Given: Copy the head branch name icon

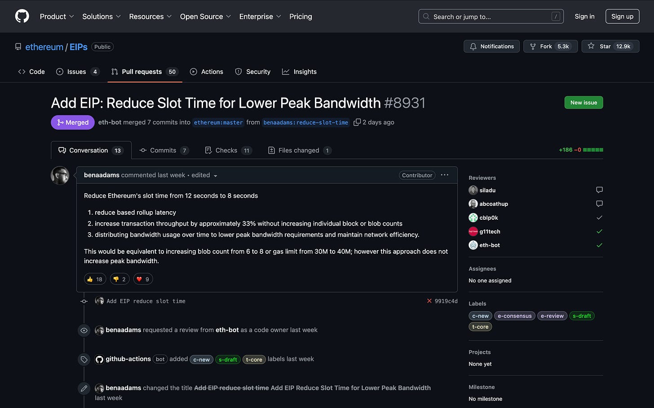Looking at the screenshot, I should [x=357, y=122].
